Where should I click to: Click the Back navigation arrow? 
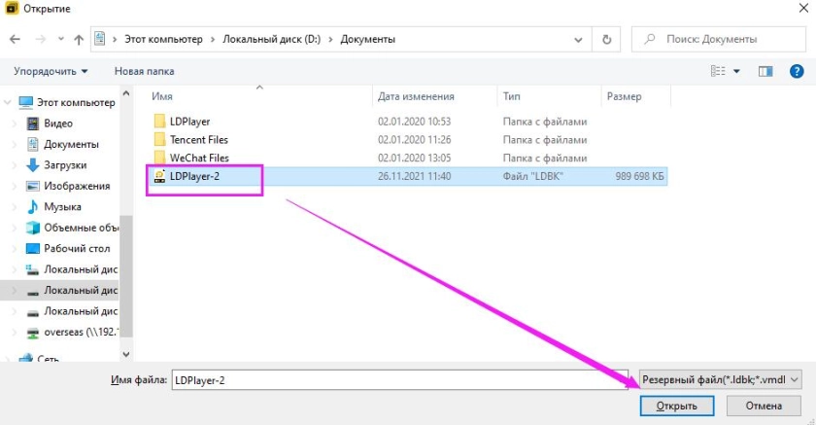tap(16, 40)
